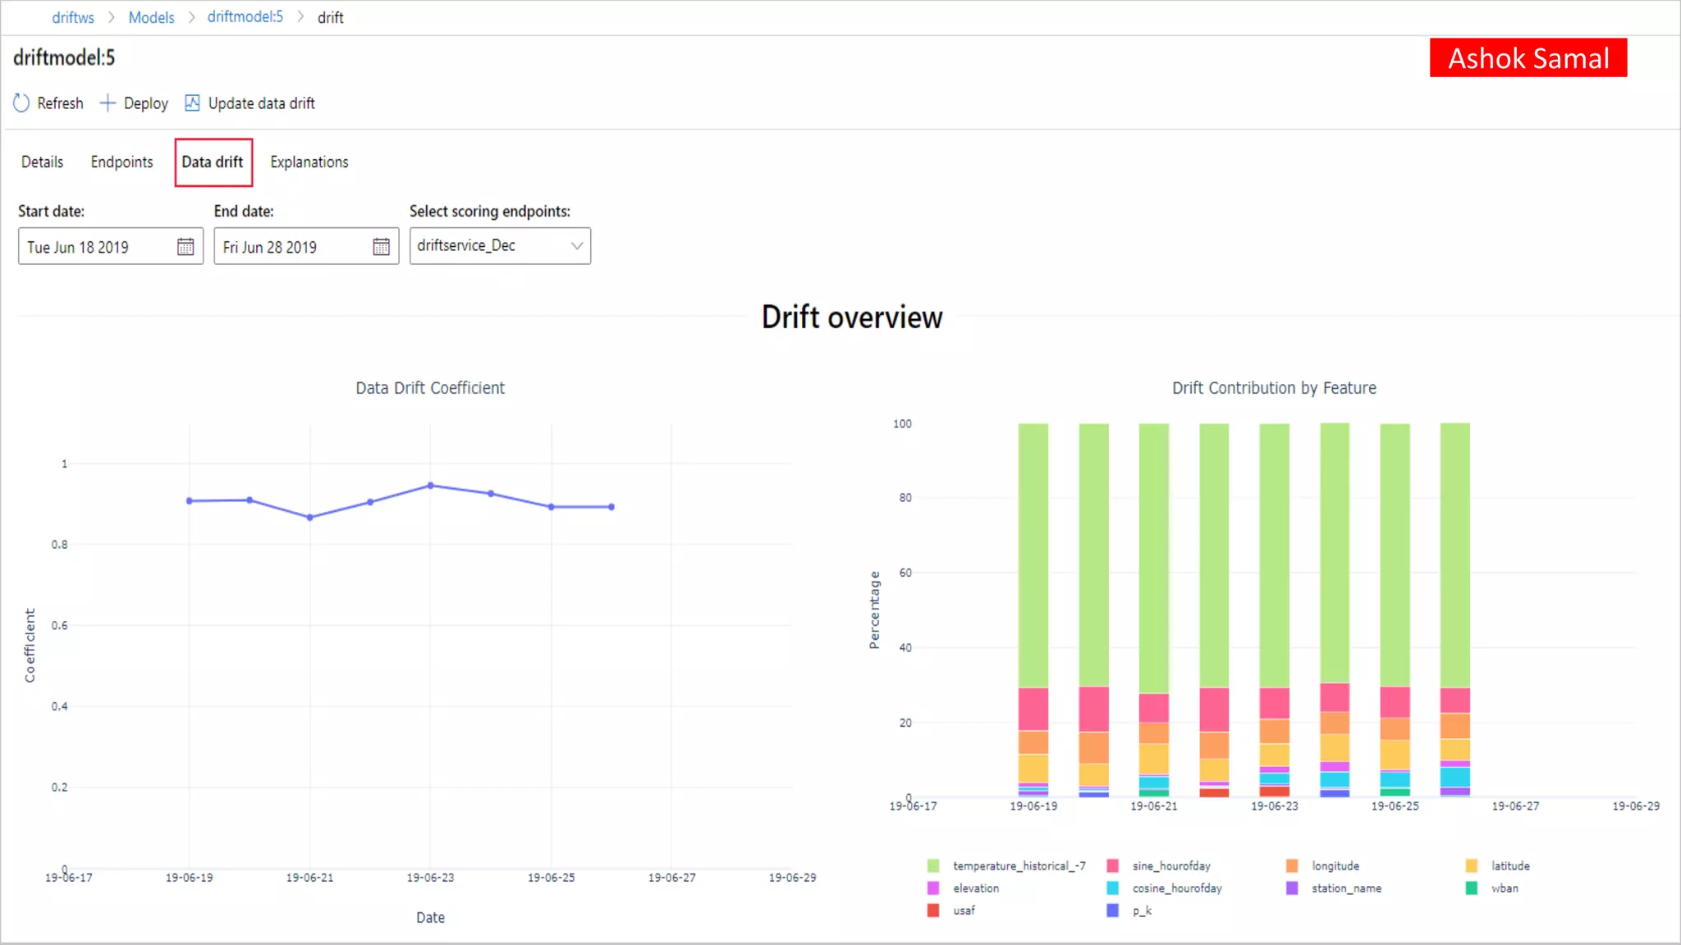Image resolution: width=1681 pixels, height=945 pixels.
Task: Open the Start date calendar icon
Action: coord(186,247)
